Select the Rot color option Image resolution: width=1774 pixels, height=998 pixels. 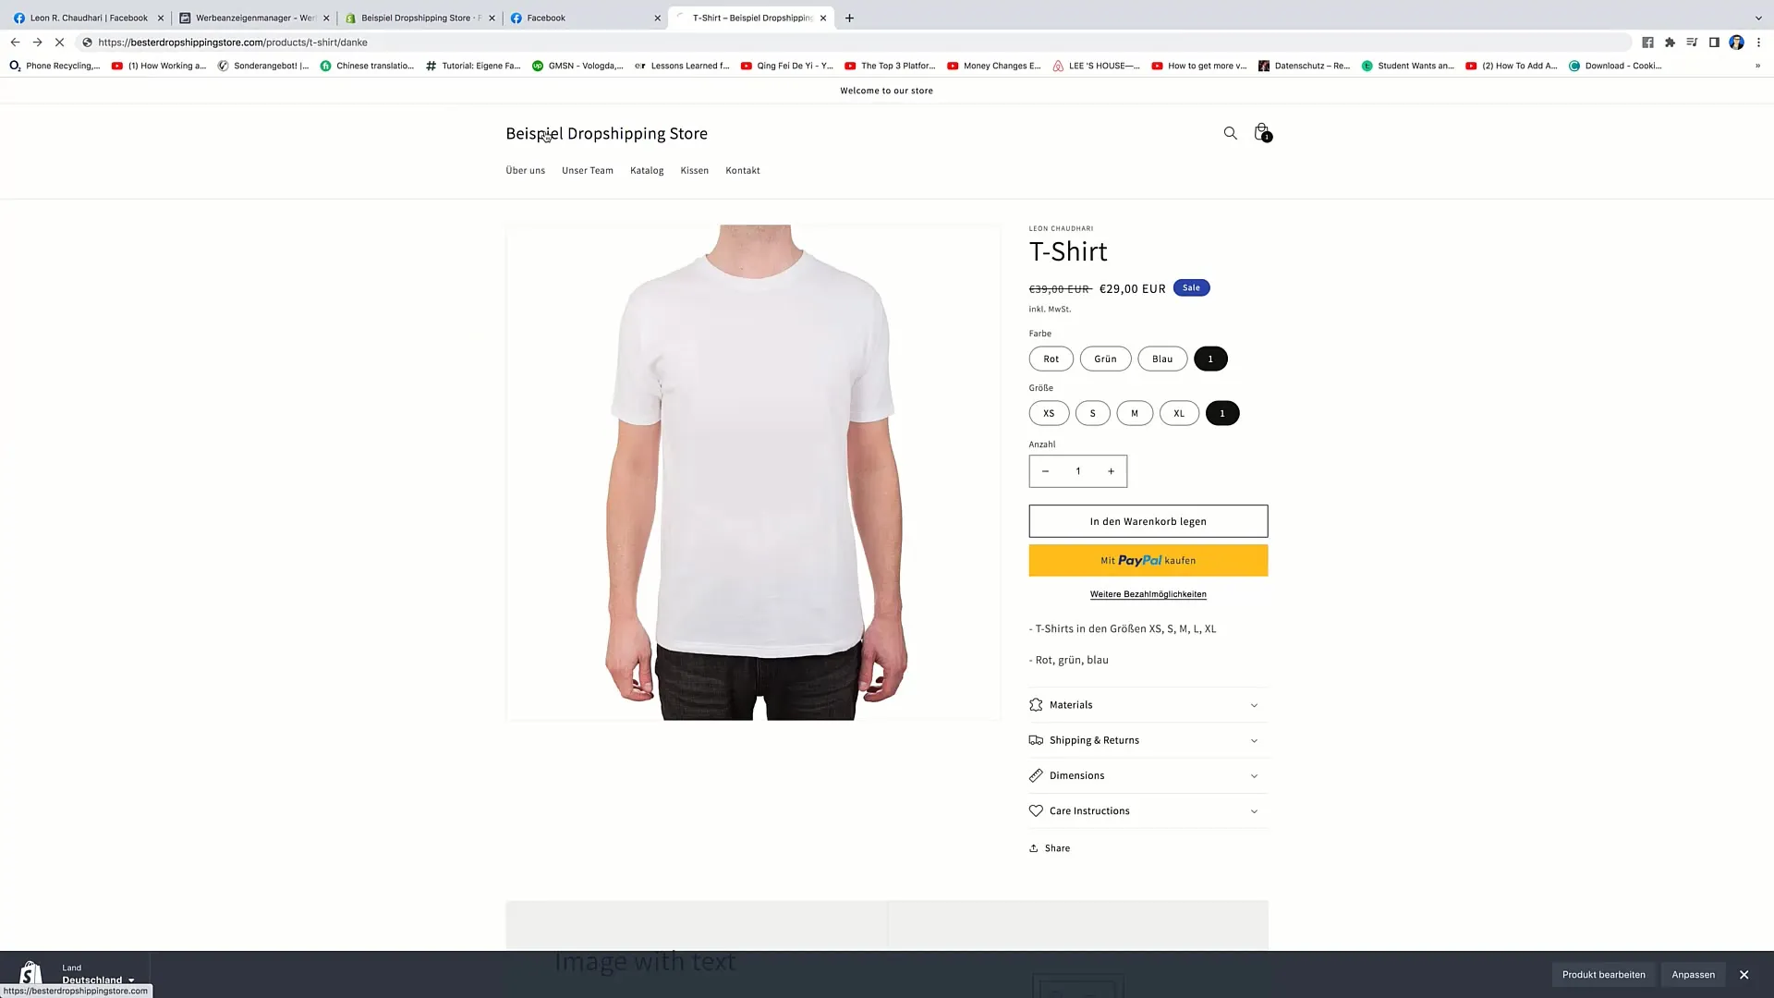pos(1051,359)
